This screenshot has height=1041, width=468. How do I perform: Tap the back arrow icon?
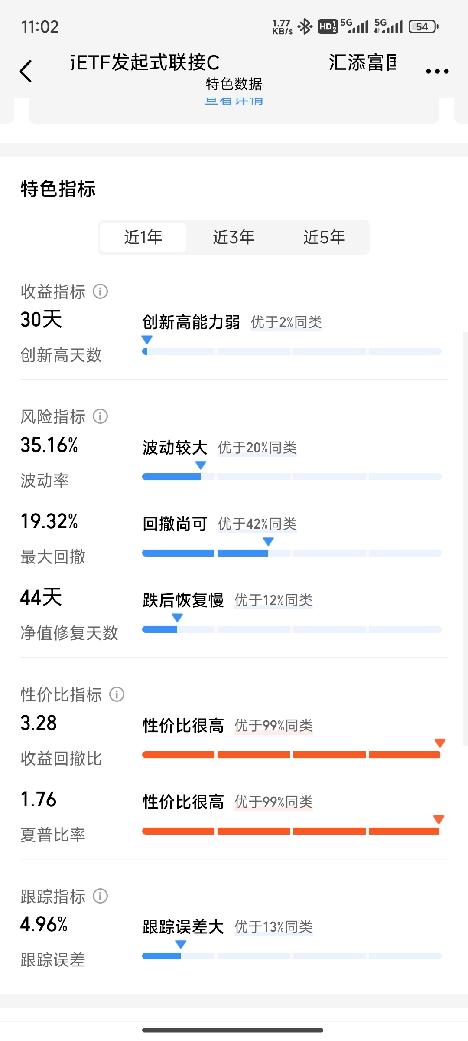click(x=26, y=71)
